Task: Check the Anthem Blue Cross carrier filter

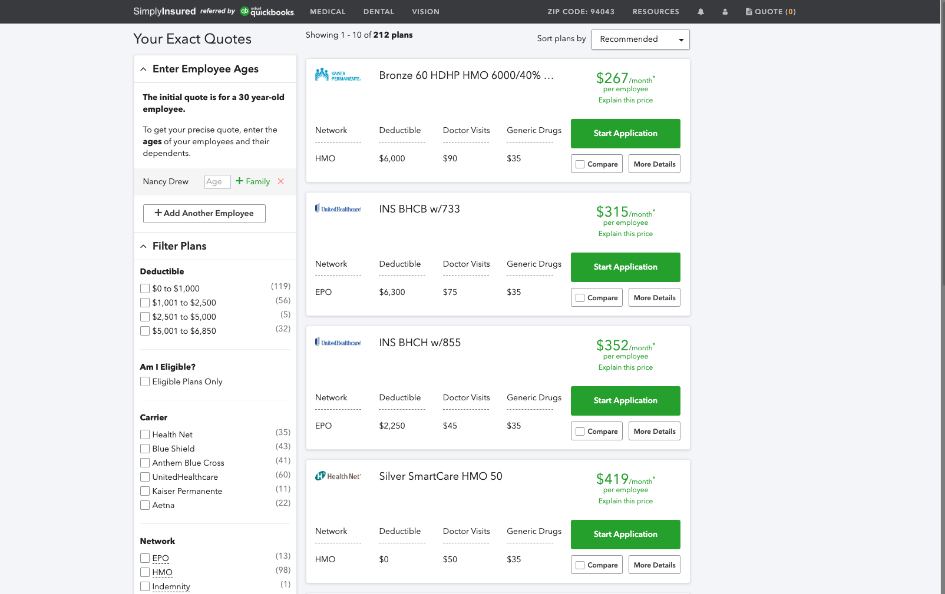Action: (145, 463)
